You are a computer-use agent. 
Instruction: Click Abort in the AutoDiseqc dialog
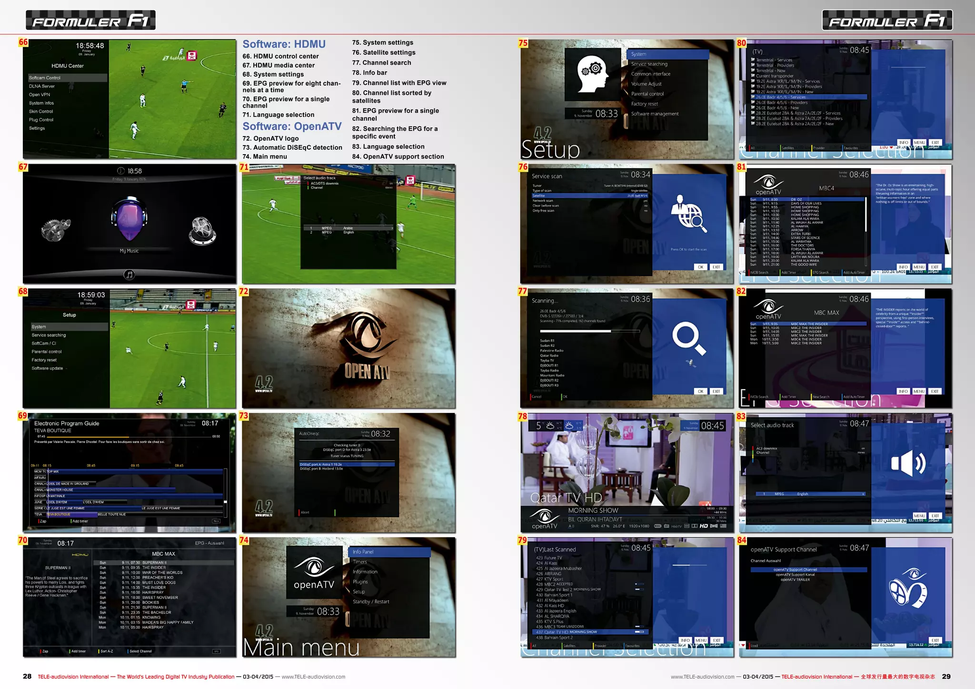pyautogui.click(x=305, y=512)
